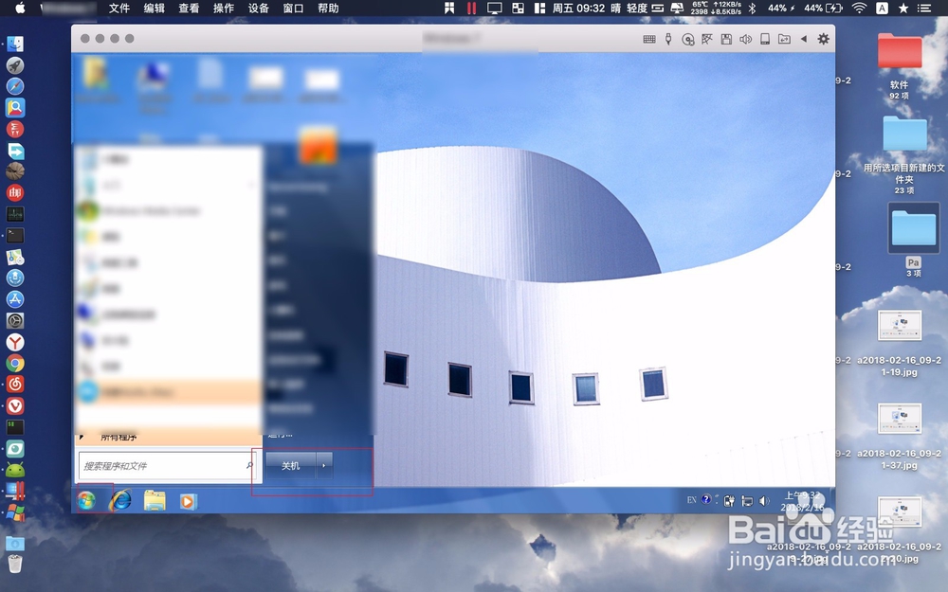Click the 所有程序 entry in Start menu

pos(118,437)
